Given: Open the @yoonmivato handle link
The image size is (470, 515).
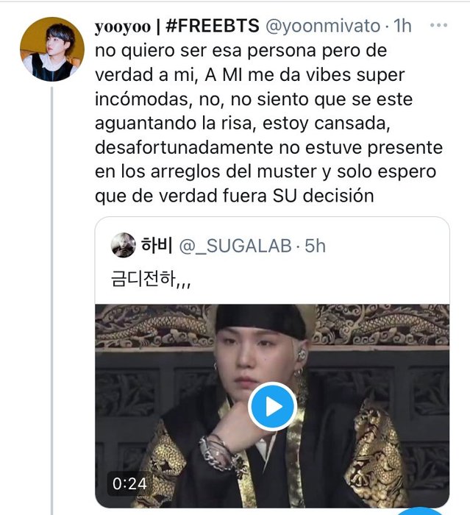Looking at the screenshot, I should tap(326, 26).
